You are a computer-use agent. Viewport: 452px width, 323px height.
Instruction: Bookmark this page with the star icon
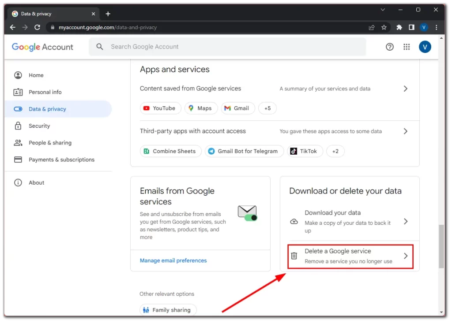tap(384, 27)
